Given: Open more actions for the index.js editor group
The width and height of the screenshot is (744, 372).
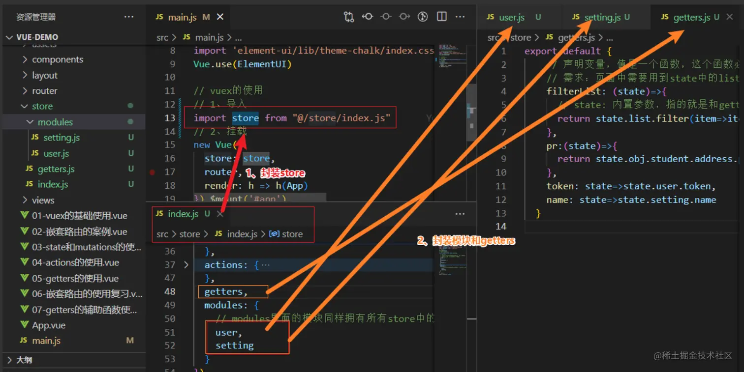Looking at the screenshot, I should (x=460, y=214).
